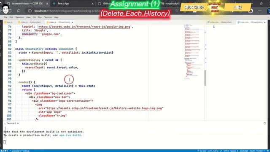The image size is (270, 152).
Task: Click the UTF-8 encoding indicator
Action: pyautogui.click(x=226, y=151)
